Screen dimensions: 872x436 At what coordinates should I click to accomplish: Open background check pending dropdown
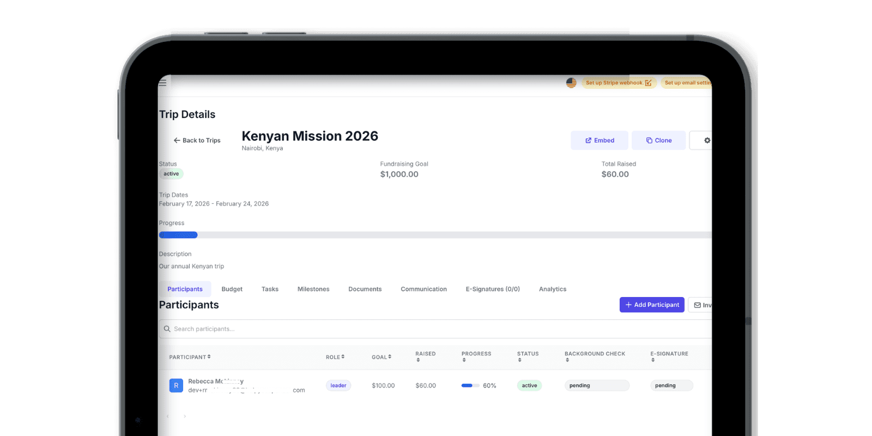click(x=597, y=386)
